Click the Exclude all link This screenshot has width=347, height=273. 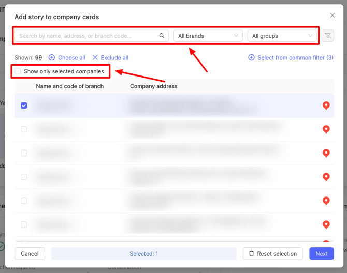[110, 58]
